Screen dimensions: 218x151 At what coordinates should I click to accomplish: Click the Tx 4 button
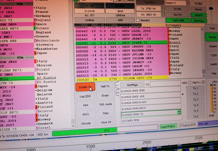point(196,105)
